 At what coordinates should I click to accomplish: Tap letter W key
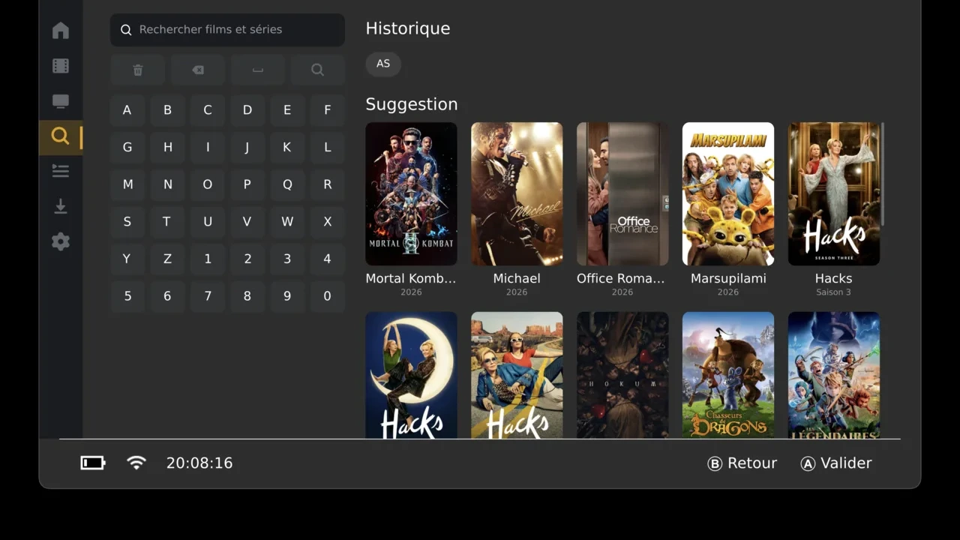coord(287,222)
